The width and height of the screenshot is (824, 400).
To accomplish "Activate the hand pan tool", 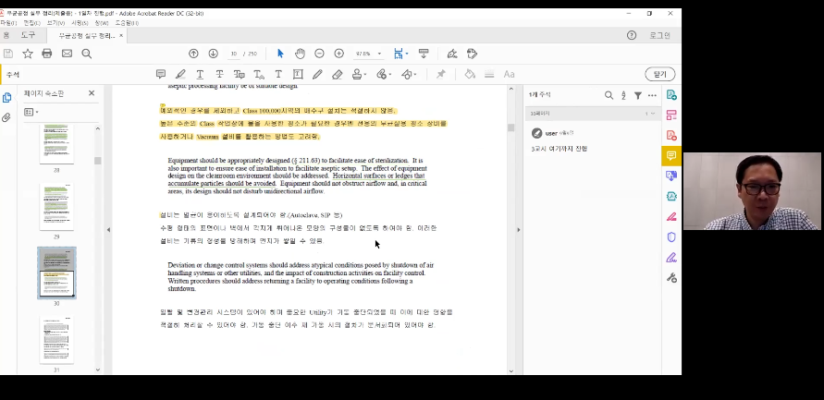I will (x=300, y=54).
